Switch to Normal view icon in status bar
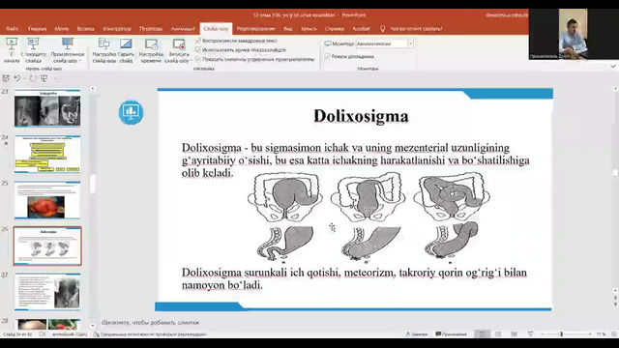This screenshot has height=348, width=619. point(482,334)
